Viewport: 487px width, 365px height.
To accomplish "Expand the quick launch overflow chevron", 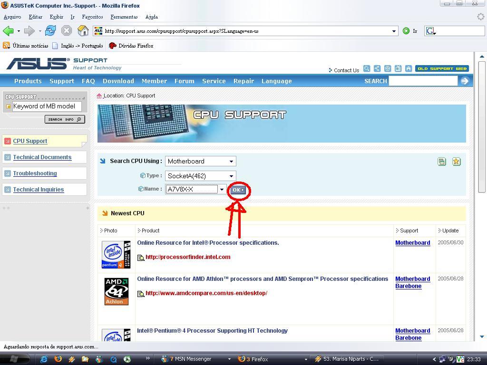I will pyautogui.click(x=147, y=358).
